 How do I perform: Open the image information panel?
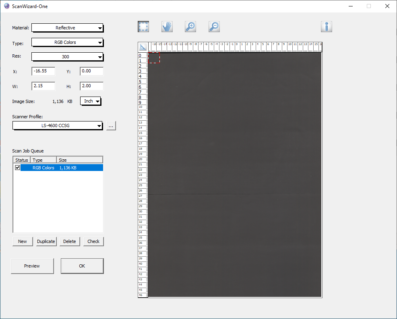[x=326, y=26]
